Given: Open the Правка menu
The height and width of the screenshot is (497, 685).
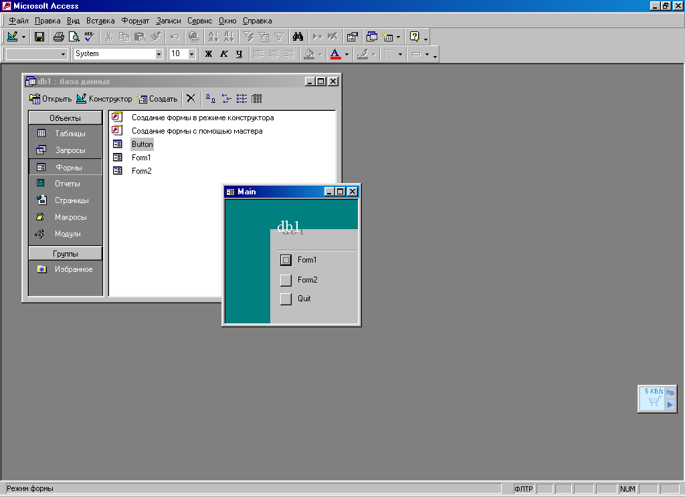Looking at the screenshot, I should (x=47, y=21).
